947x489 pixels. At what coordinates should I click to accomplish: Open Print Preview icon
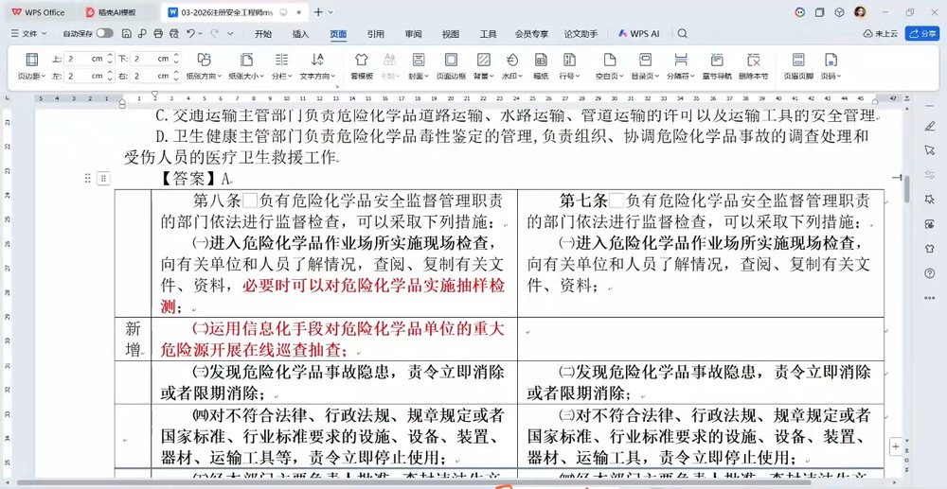point(174,34)
